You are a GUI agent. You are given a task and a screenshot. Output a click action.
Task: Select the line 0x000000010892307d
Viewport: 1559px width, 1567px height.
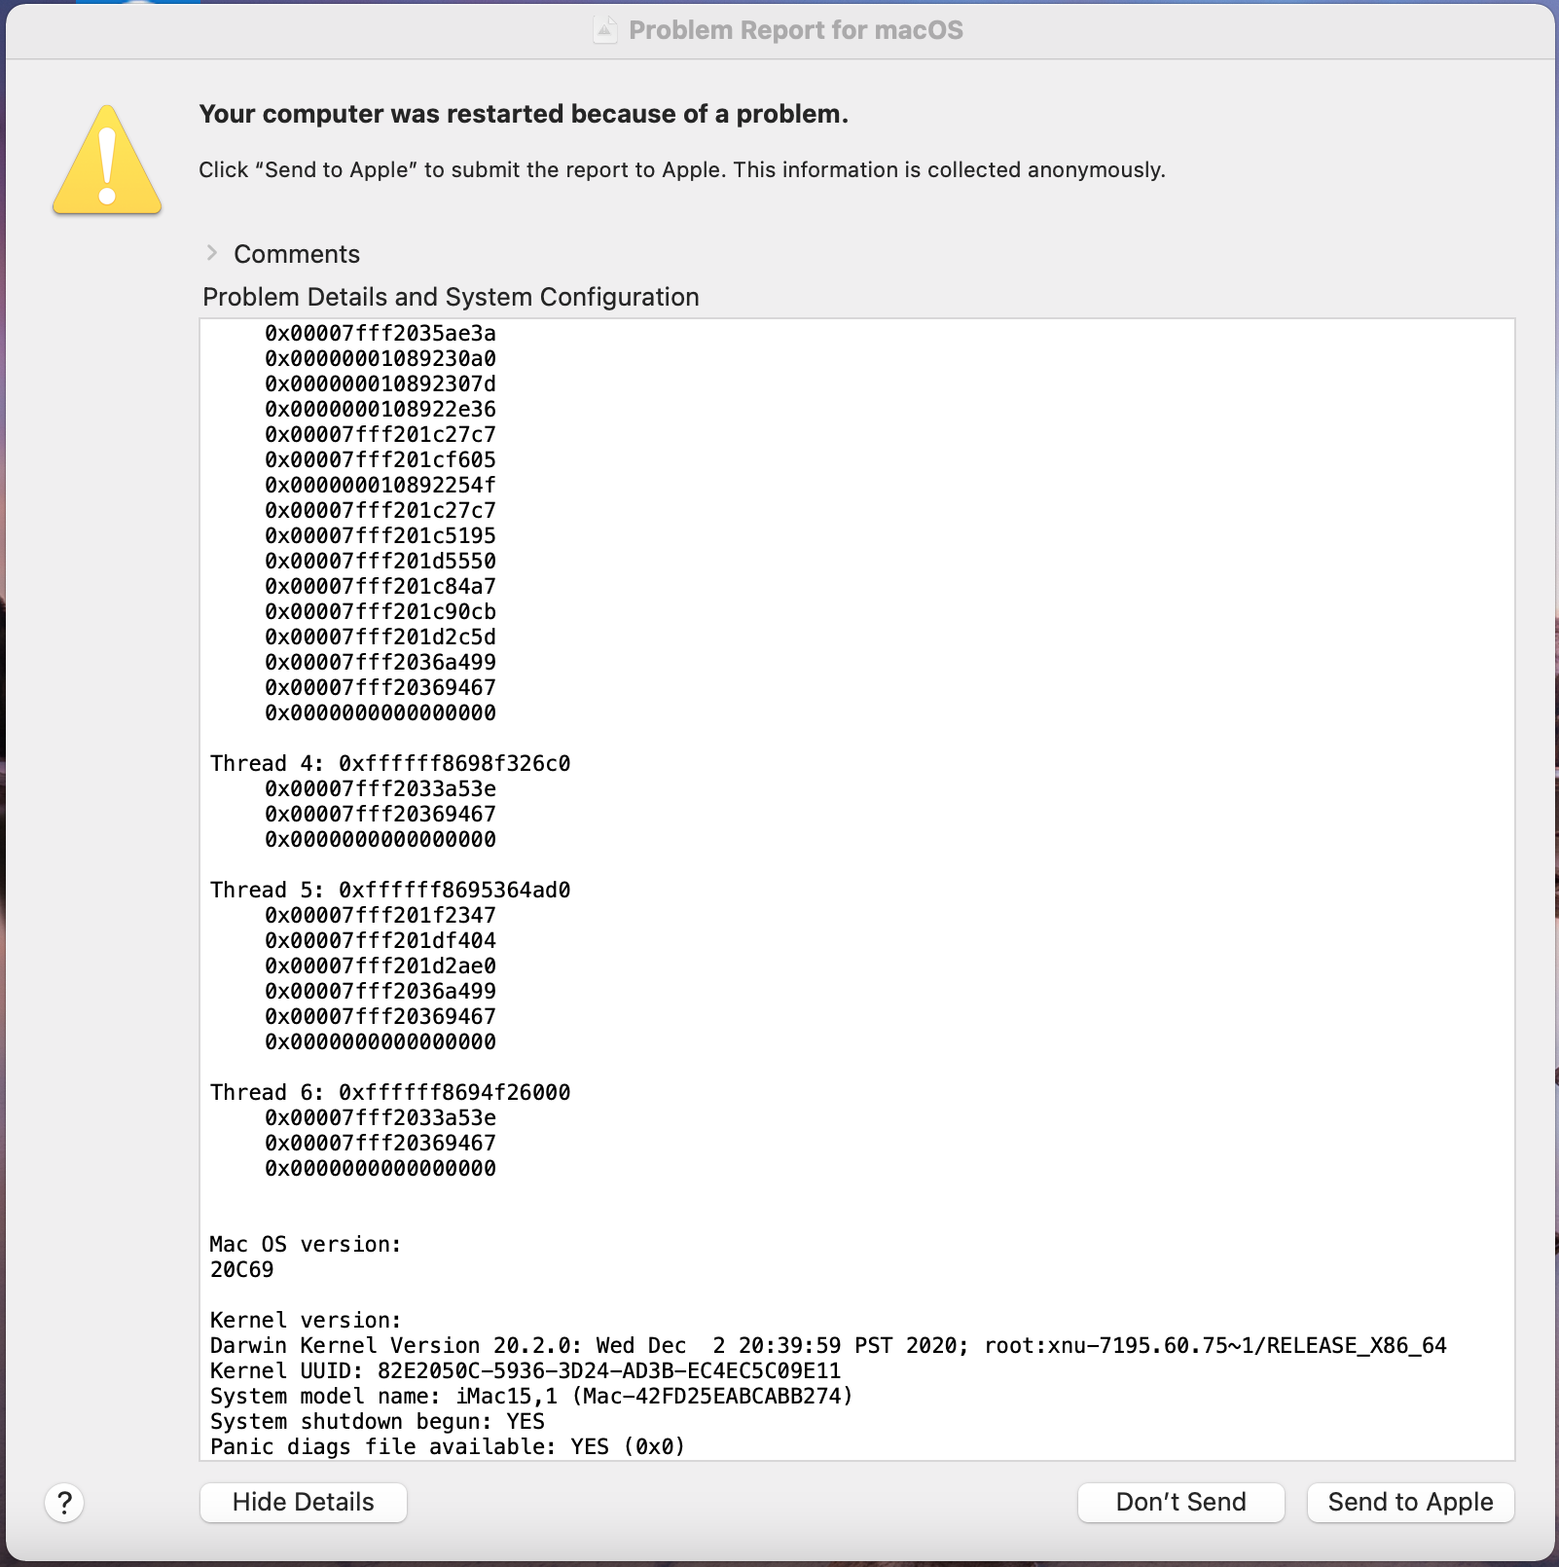[x=381, y=383]
